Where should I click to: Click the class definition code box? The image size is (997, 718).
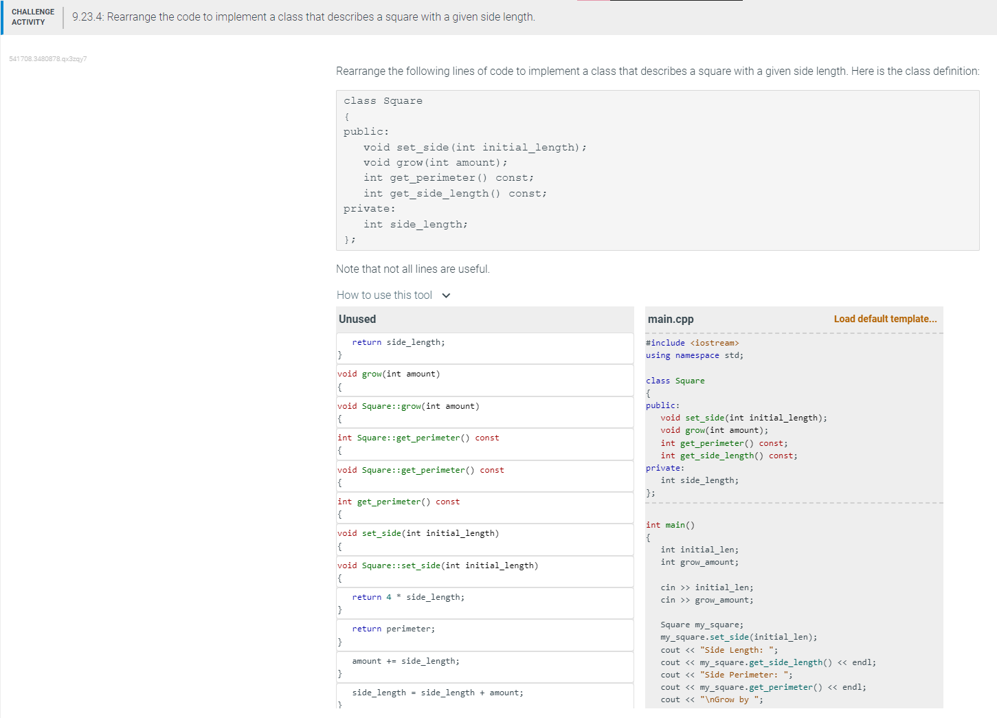click(657, 170)
